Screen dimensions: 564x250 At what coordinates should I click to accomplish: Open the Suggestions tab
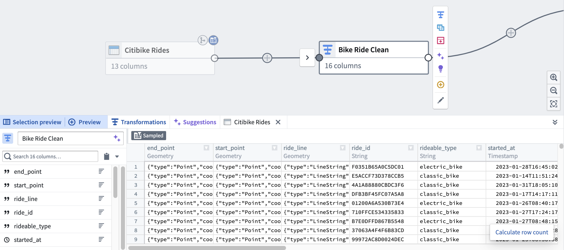tap(195, 122)
